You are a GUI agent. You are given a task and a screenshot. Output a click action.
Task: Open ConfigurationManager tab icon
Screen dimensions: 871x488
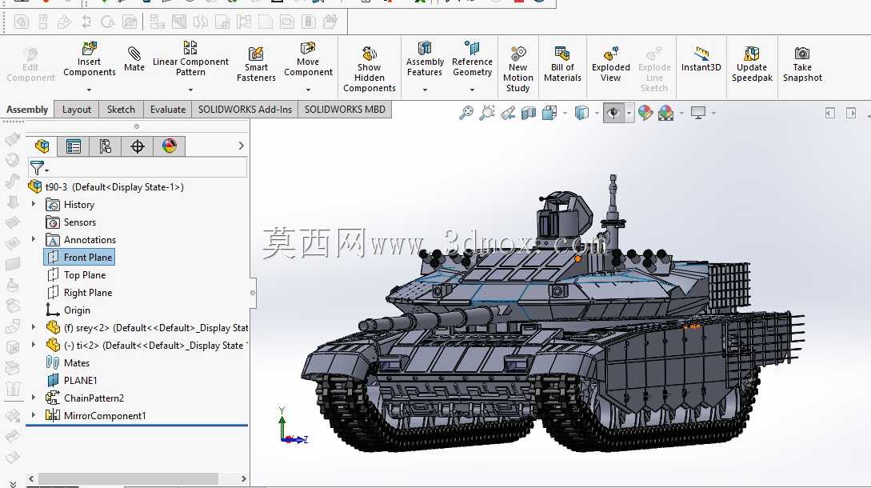click(x=105, y=146)
